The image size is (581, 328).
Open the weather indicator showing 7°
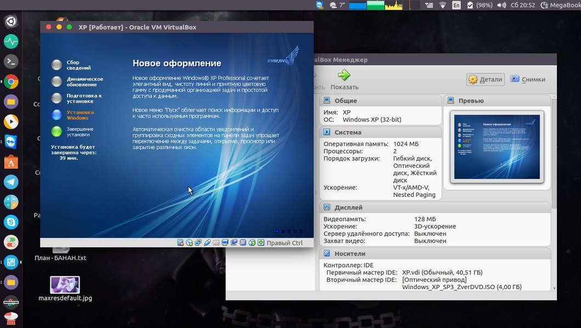[337, 5]
